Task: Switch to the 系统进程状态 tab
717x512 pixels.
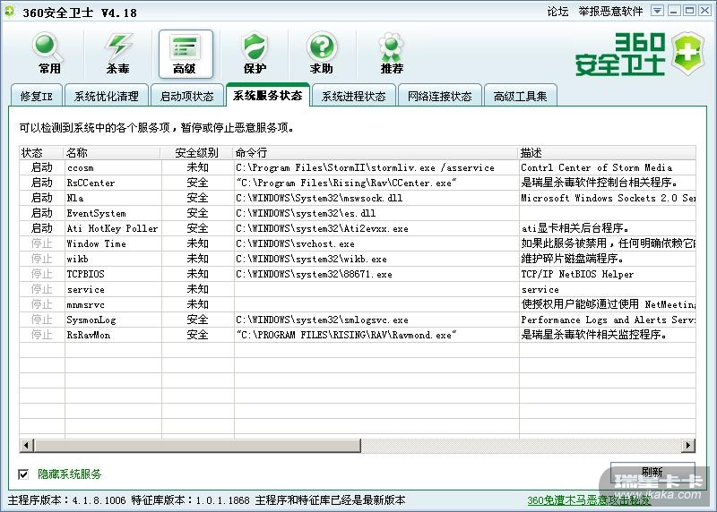Action: (x=353, y=96)
